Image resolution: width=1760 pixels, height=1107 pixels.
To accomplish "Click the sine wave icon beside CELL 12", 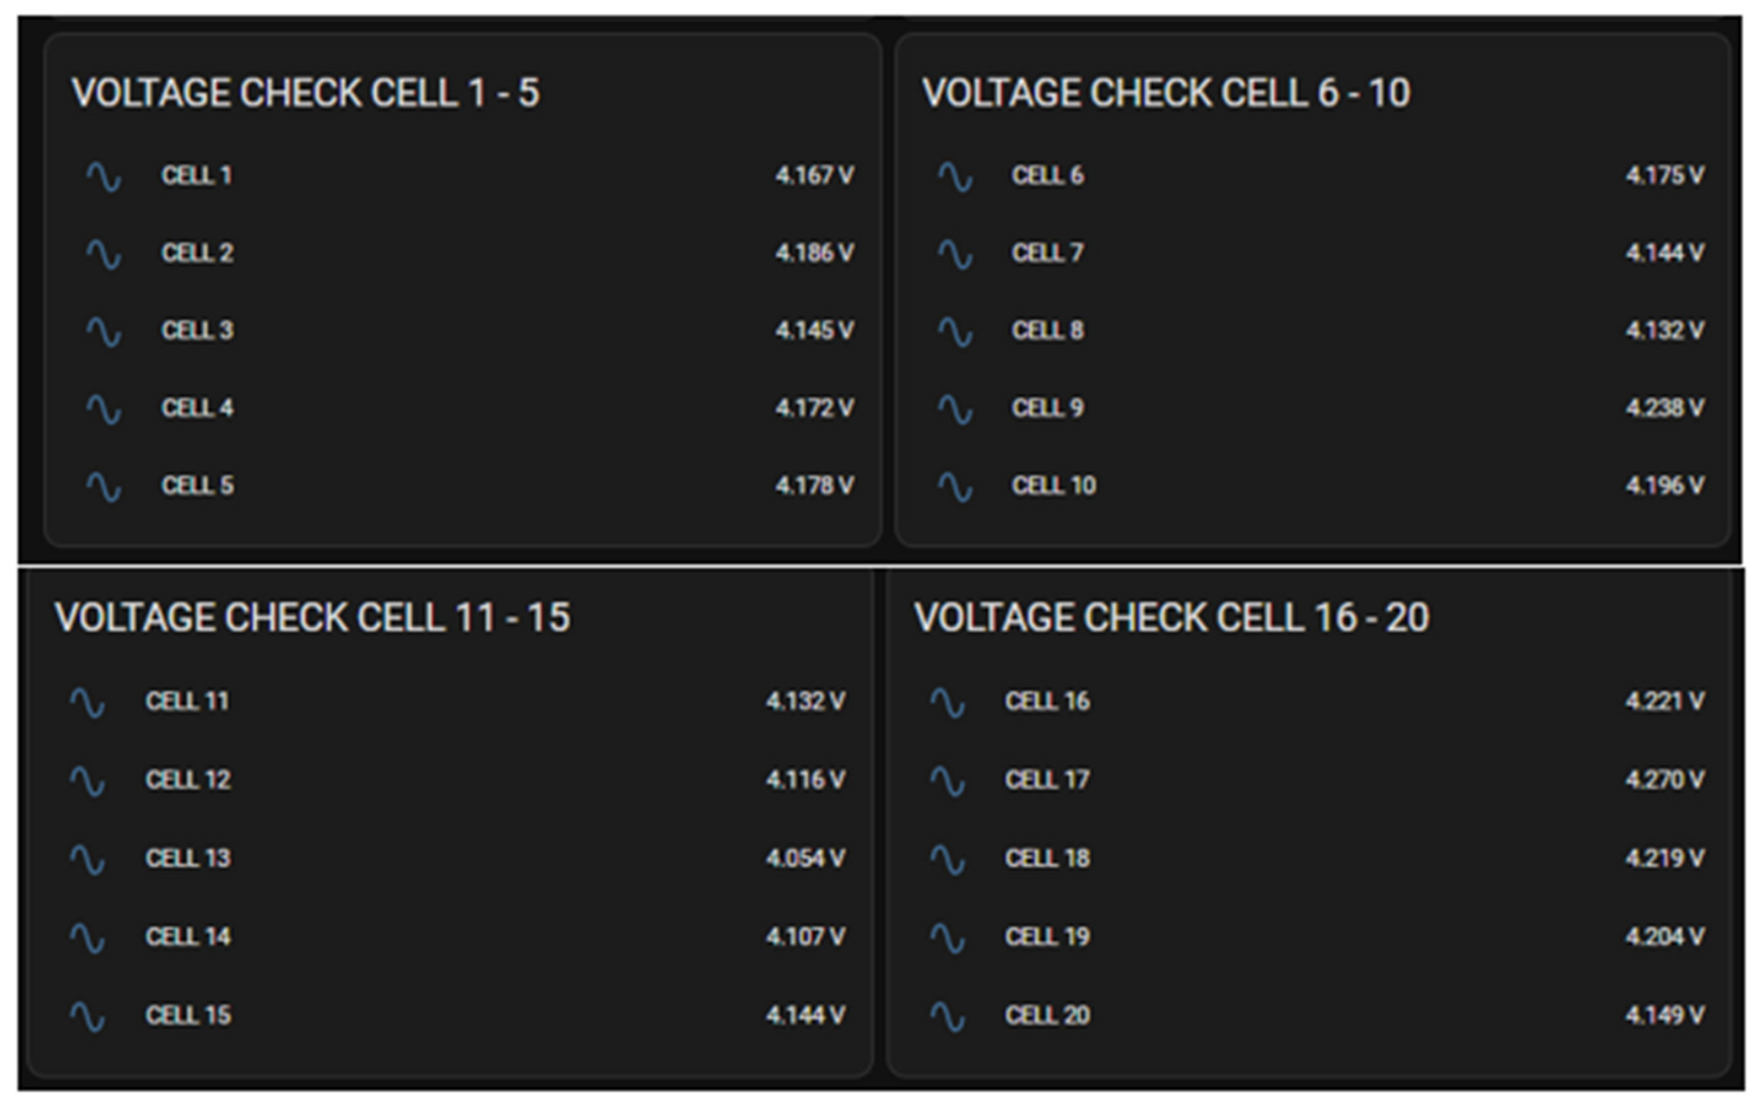I will tap(88, 781).
